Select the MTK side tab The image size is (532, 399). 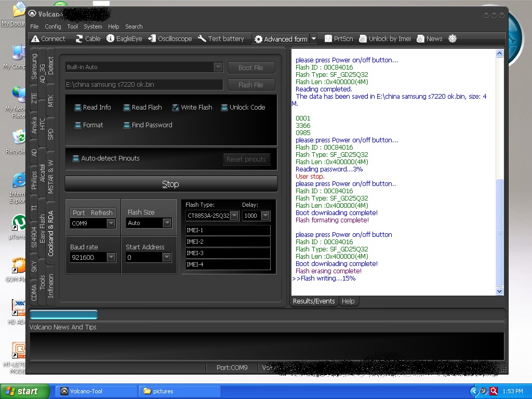(x=51, y=101)
